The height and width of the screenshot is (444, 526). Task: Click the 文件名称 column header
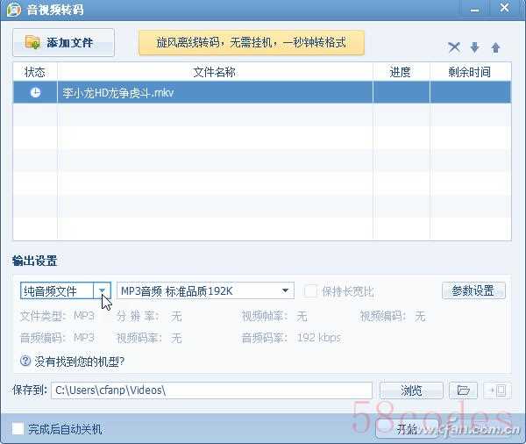[214, 72]
